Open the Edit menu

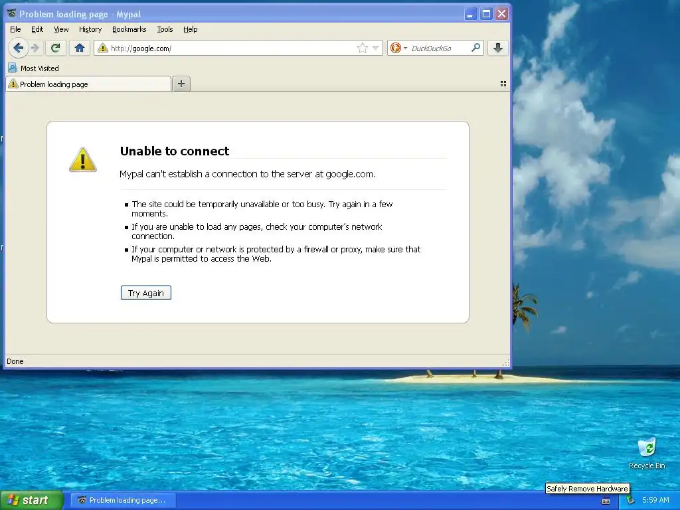tap(37, 29)
